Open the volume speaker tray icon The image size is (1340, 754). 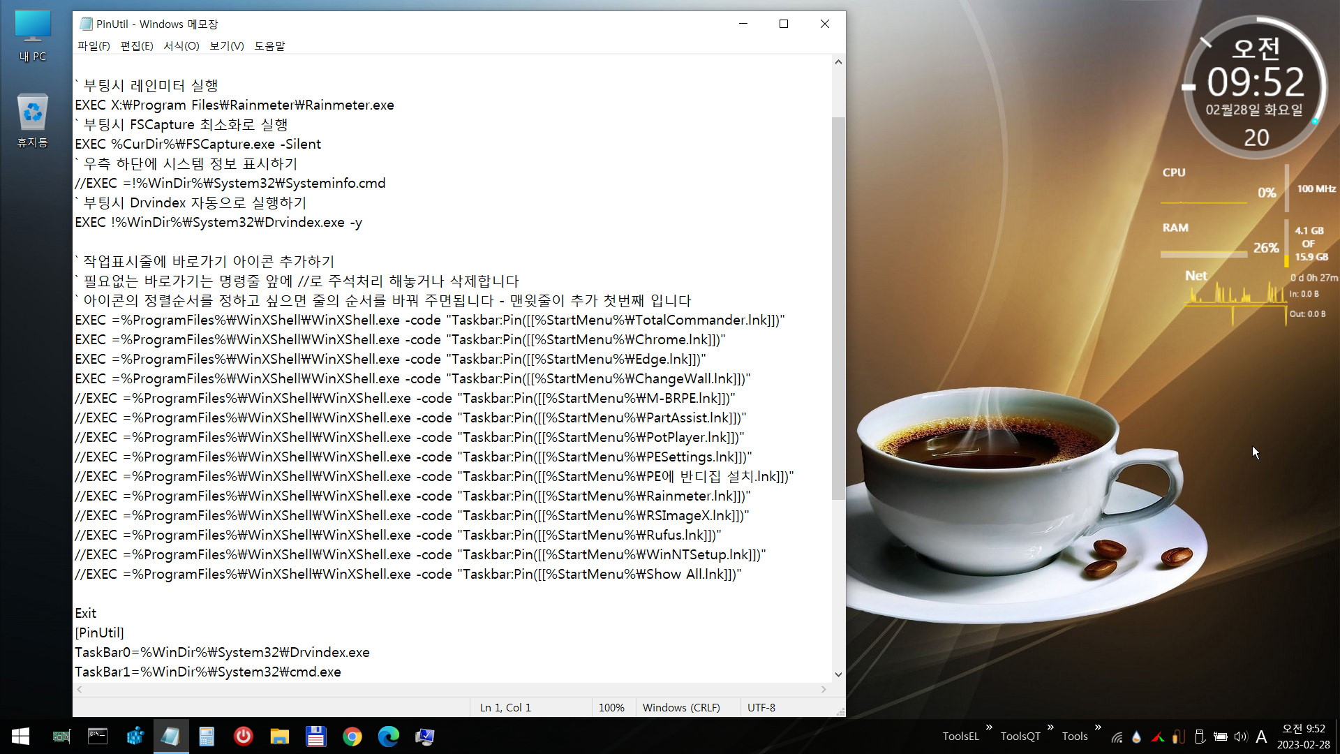[x=1241, y=737]
